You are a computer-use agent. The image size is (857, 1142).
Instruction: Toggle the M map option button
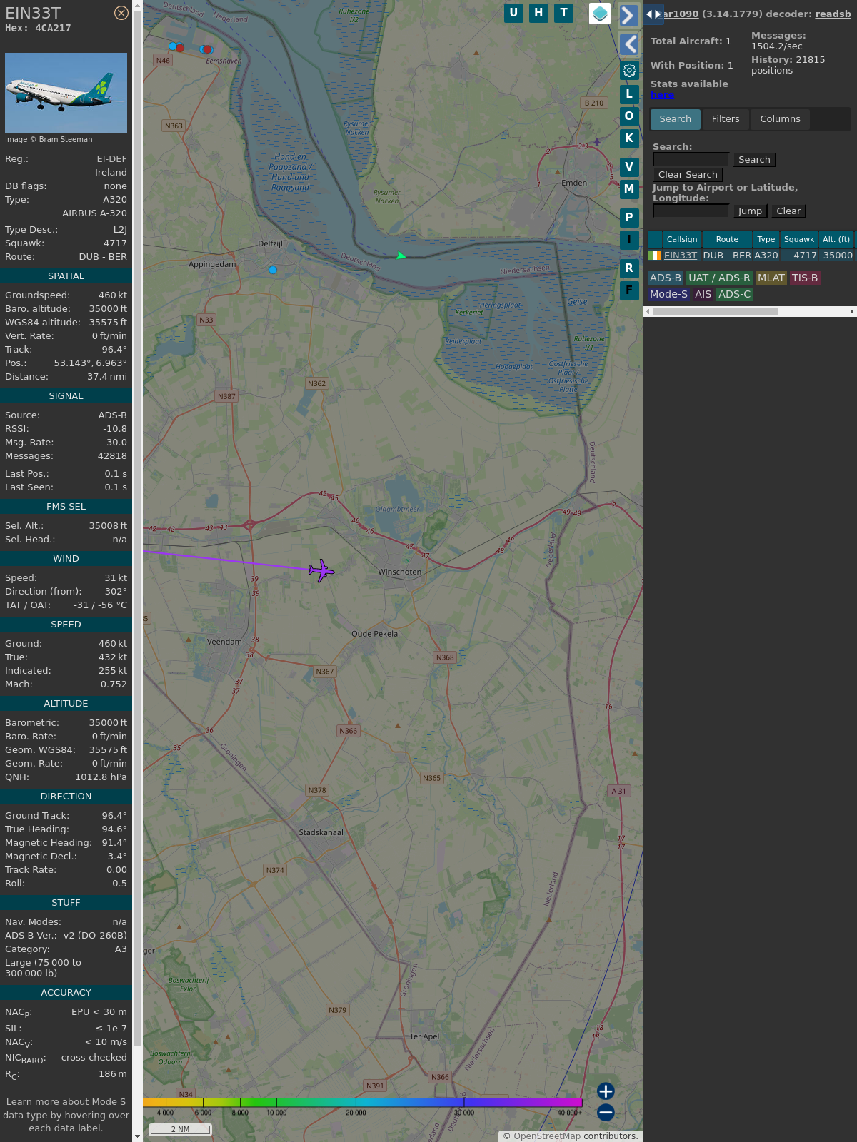coord(629,189)
